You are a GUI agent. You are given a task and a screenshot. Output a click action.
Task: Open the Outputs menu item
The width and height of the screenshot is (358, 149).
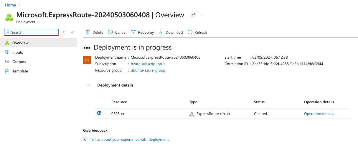[39, 62]
